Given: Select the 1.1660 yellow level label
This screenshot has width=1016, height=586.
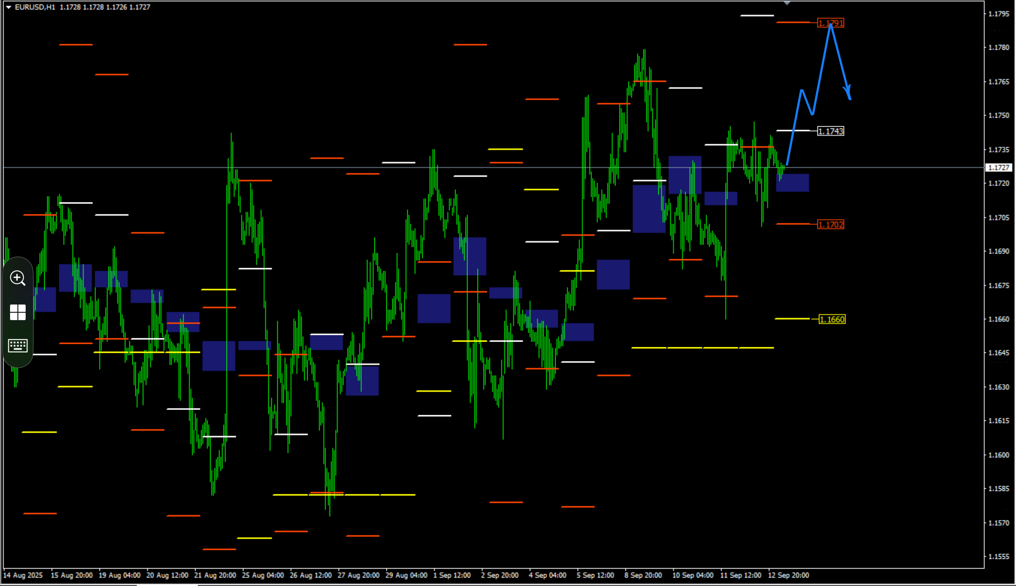Looking at the screenshot, I should pos(832,320).
